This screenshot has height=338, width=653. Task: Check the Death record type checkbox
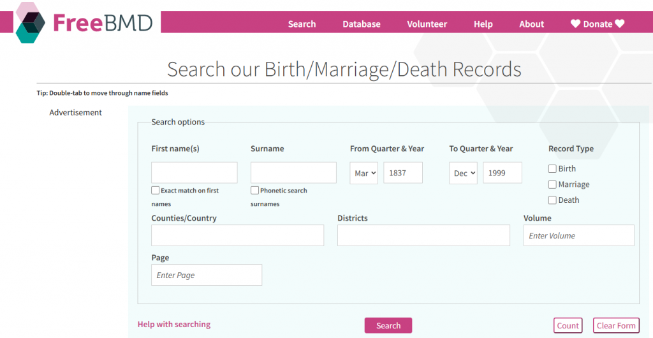pos(552,200)
